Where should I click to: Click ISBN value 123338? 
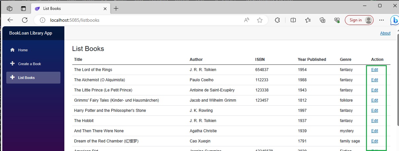coord(262,90)
